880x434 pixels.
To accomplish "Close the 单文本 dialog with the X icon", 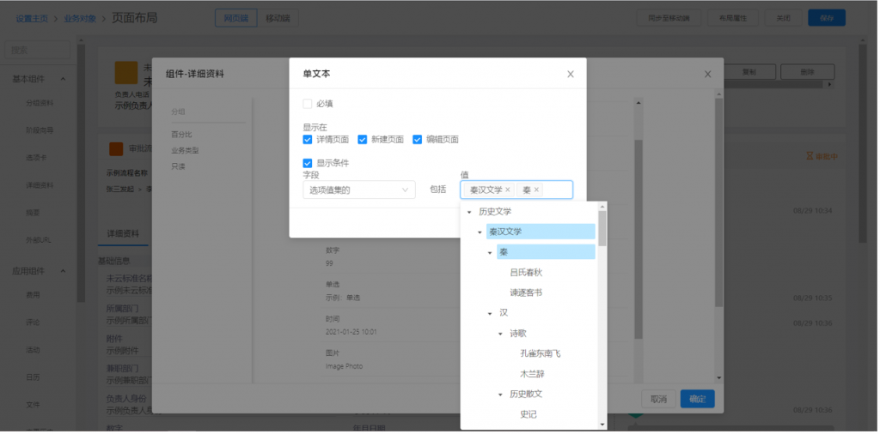I will pos(570,75).
